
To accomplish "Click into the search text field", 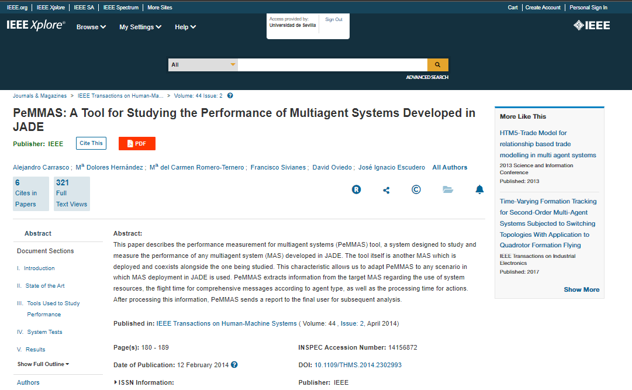I will click(331, 65).
